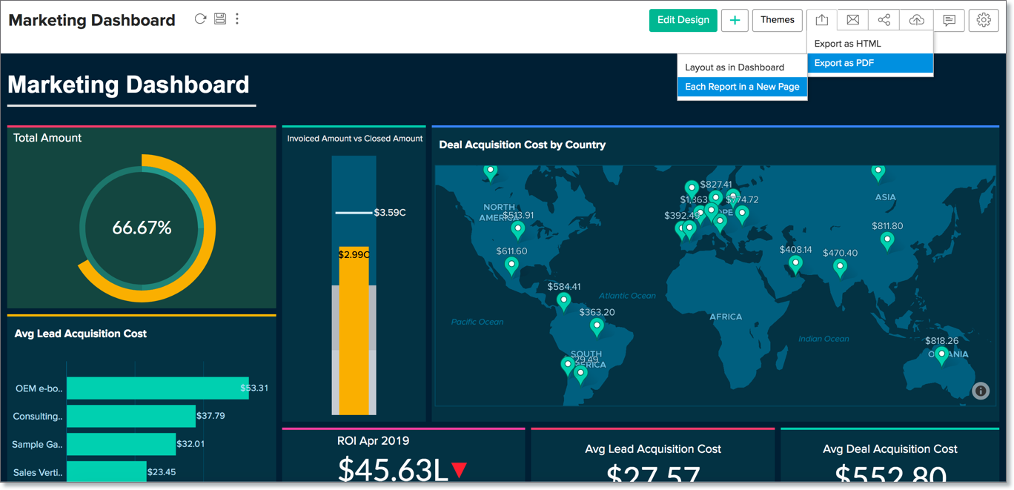Email the dashboard via the envelope icon
The image size is (1014, 490).
852,20
